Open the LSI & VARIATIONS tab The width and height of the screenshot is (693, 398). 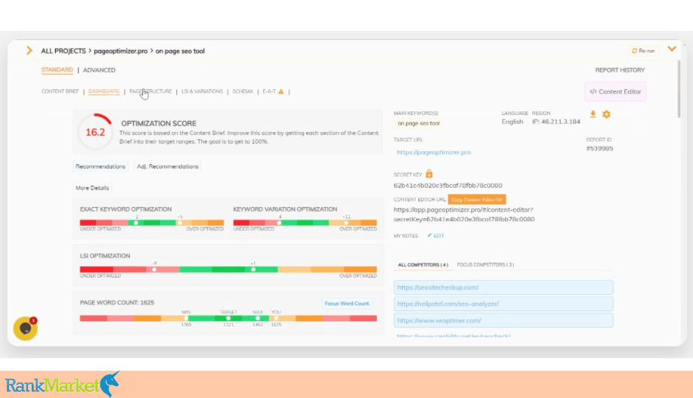202,91
